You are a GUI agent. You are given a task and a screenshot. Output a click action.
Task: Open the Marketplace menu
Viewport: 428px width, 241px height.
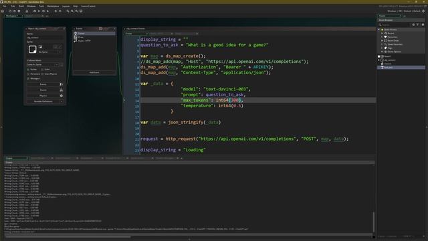tap(53, 6)
